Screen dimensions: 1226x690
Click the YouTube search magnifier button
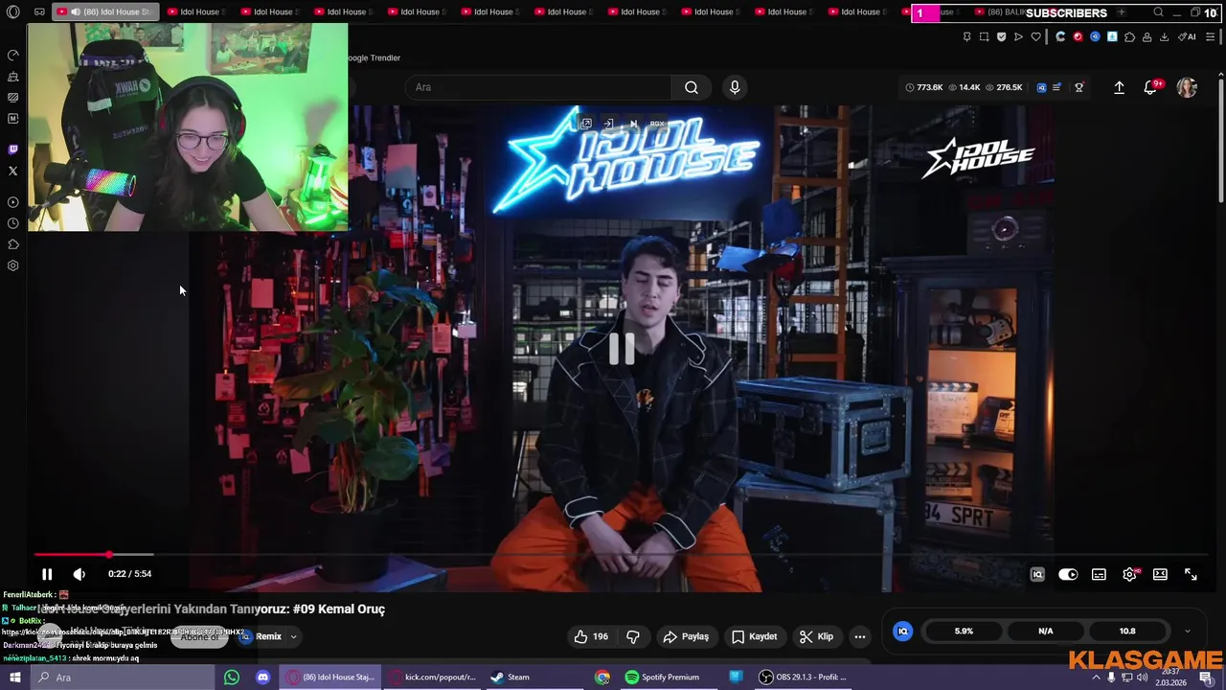point(691,87)
